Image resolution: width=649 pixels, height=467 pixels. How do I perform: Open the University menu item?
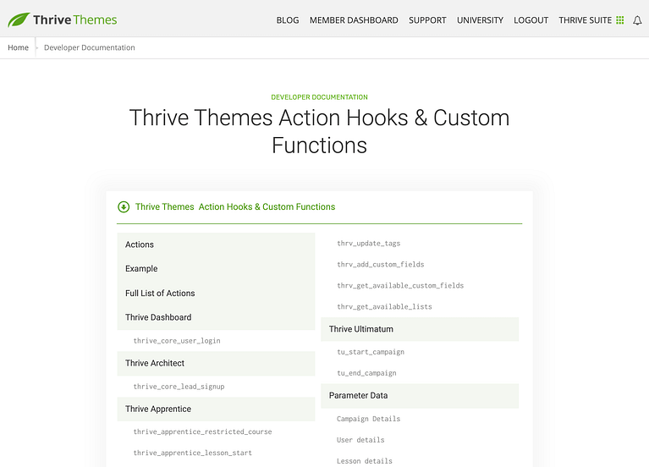[480, 20]
